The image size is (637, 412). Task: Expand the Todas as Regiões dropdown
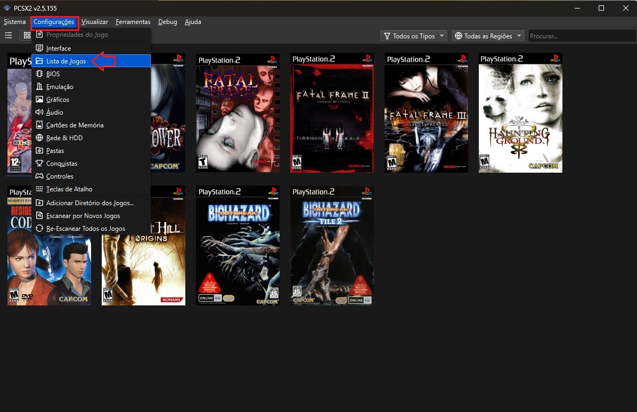tap(487, 36)
